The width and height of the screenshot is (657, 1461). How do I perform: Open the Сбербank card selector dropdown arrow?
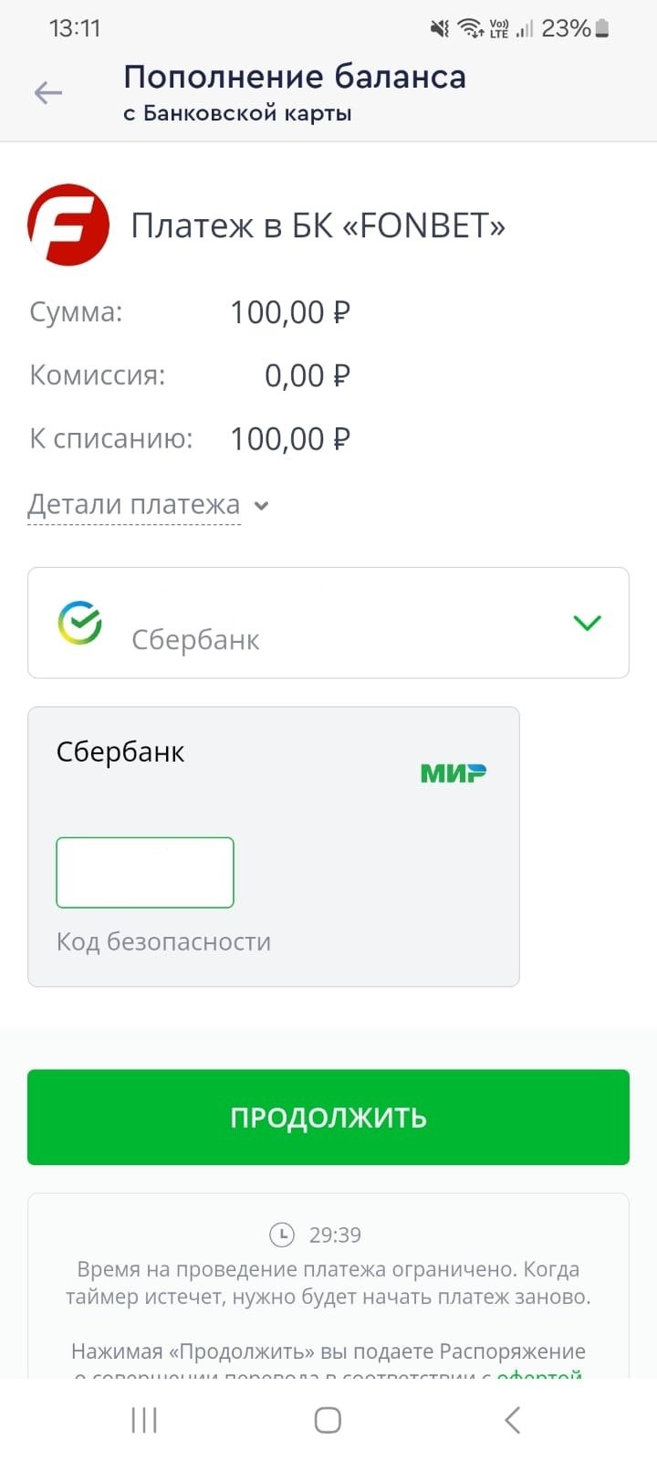(587, 623)
